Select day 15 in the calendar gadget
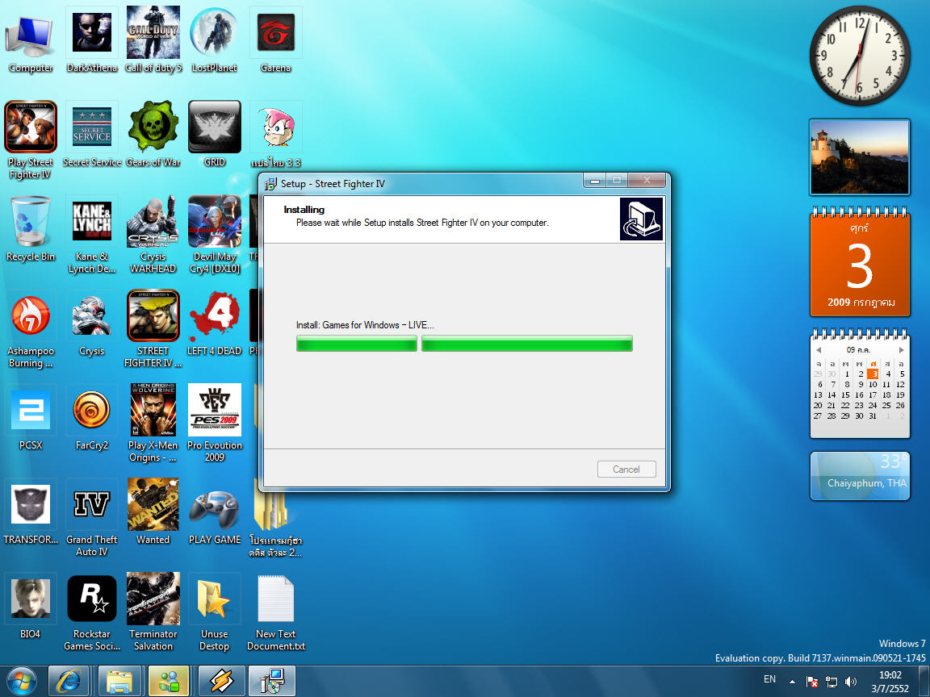 845,394
